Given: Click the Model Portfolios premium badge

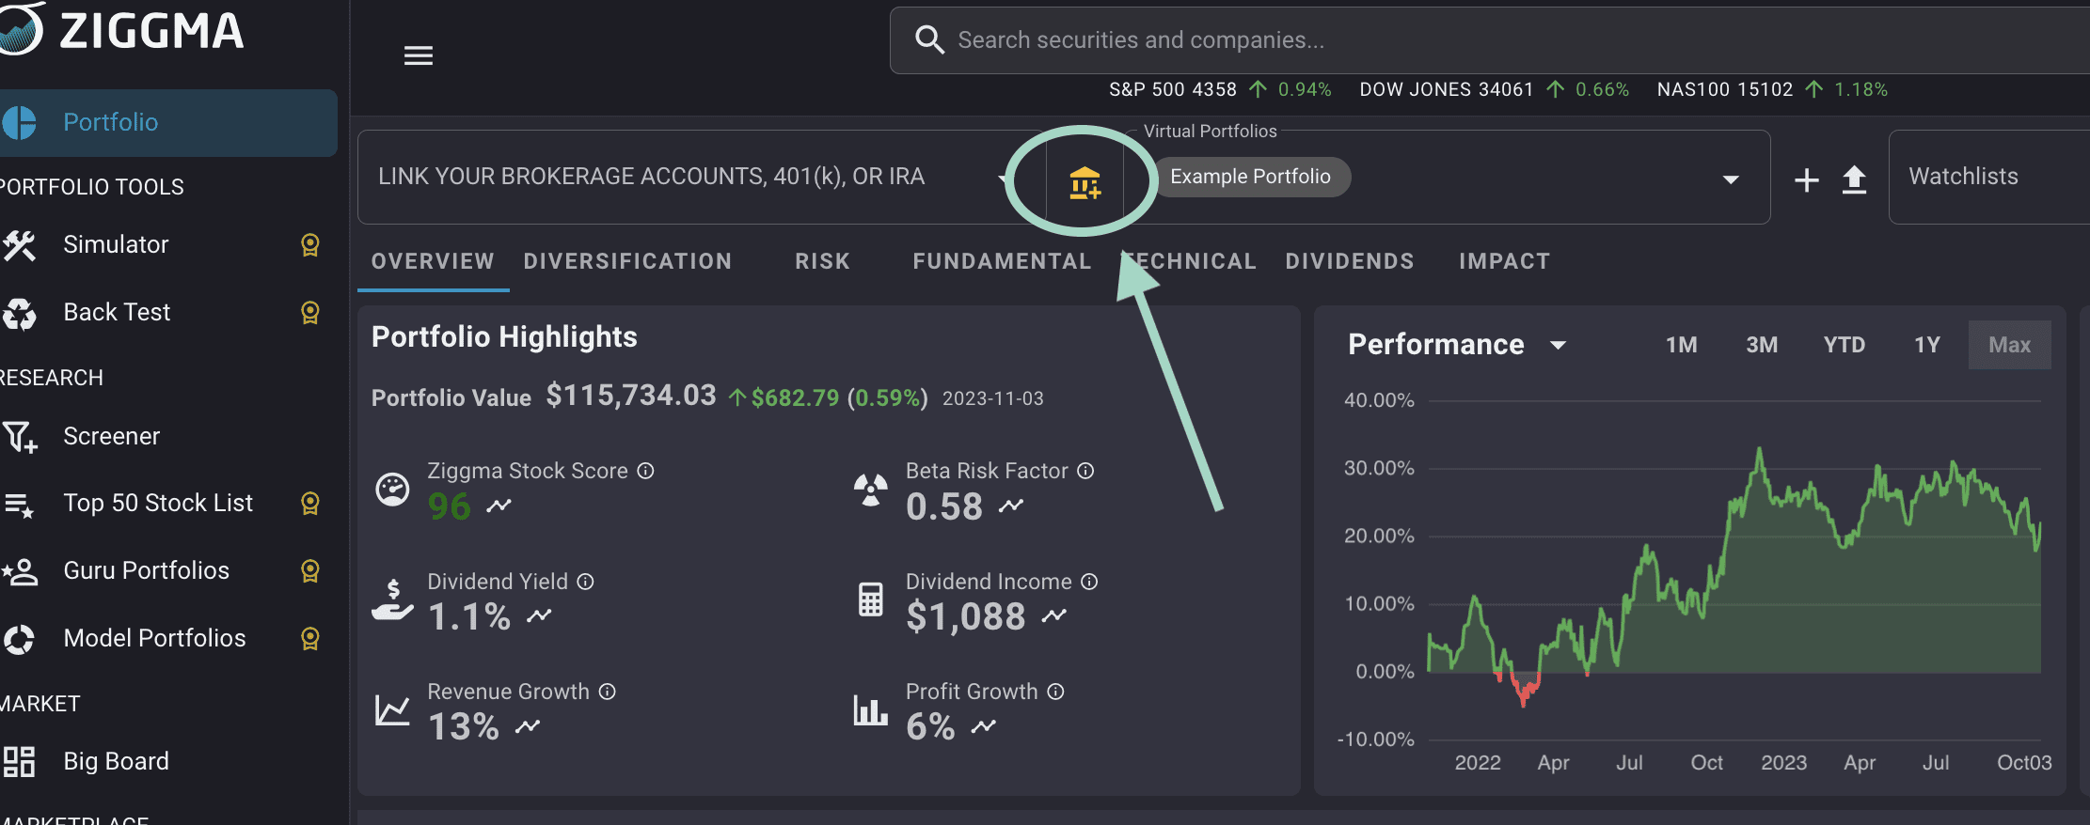Looking at the screenshot, I should click(309, 639).
